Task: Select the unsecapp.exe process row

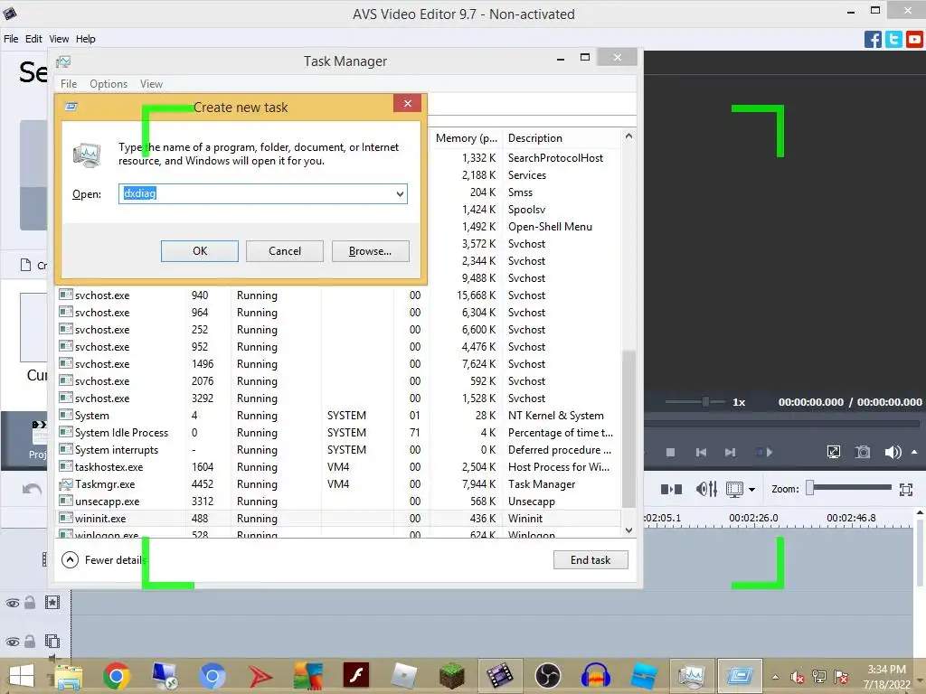Action: pos(339,501)
